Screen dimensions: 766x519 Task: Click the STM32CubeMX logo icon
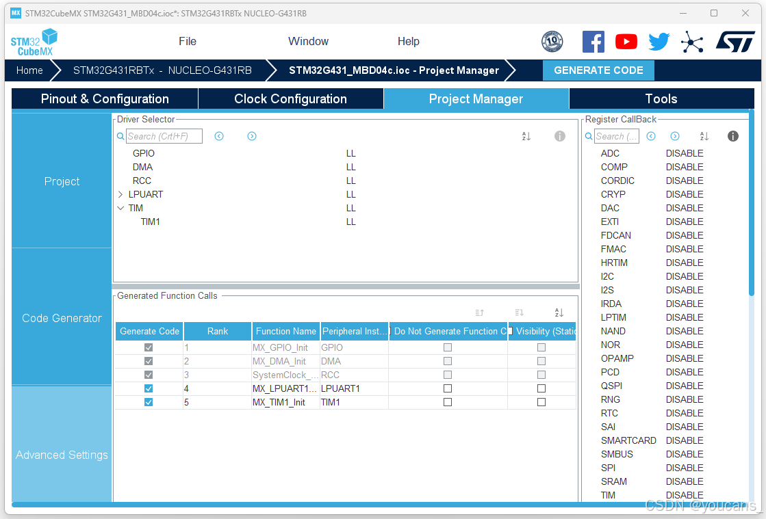click(34, 42)
